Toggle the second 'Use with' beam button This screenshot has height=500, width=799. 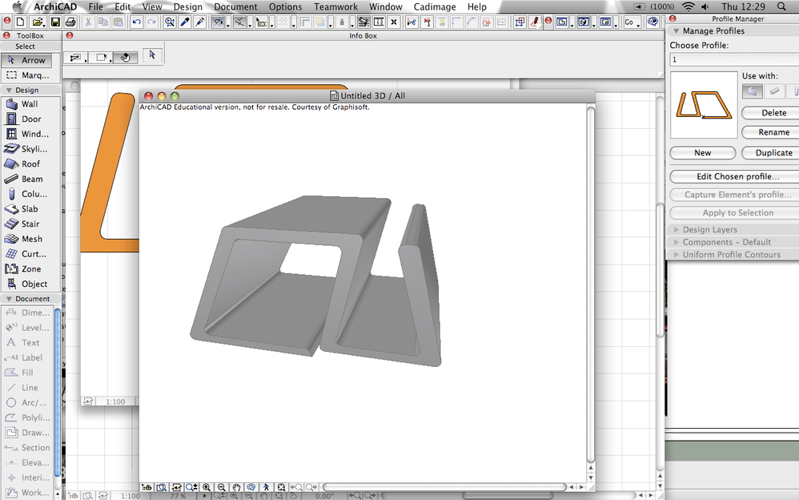coord(773,91)
